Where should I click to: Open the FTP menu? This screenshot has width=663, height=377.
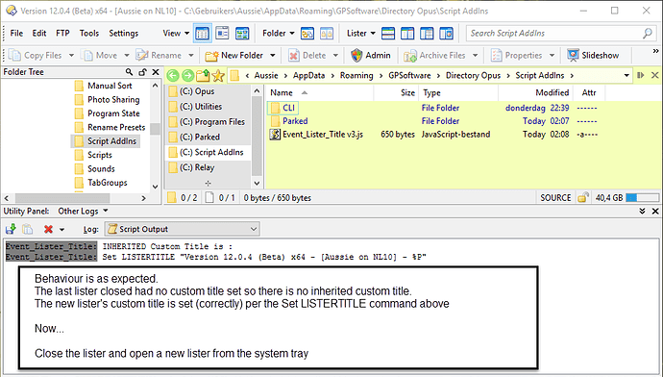62,33
